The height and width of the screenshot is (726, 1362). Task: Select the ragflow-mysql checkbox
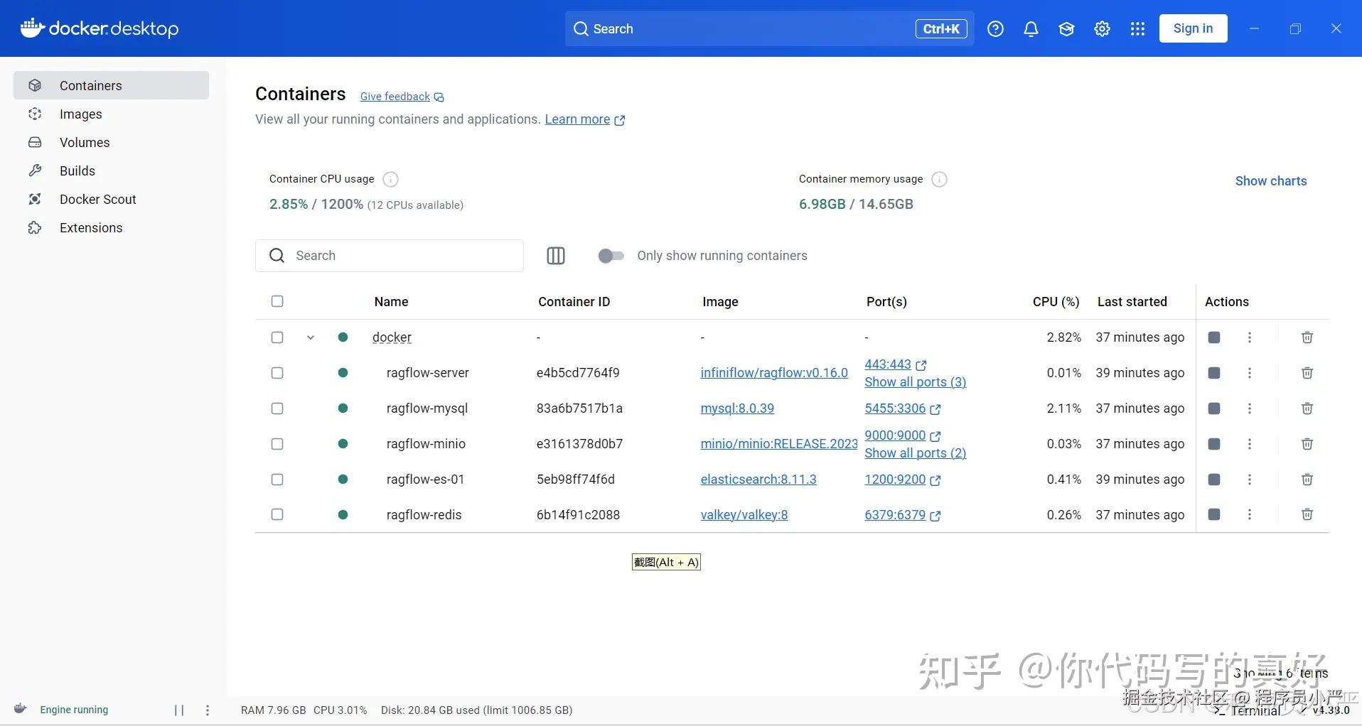(x=277, y=408)
